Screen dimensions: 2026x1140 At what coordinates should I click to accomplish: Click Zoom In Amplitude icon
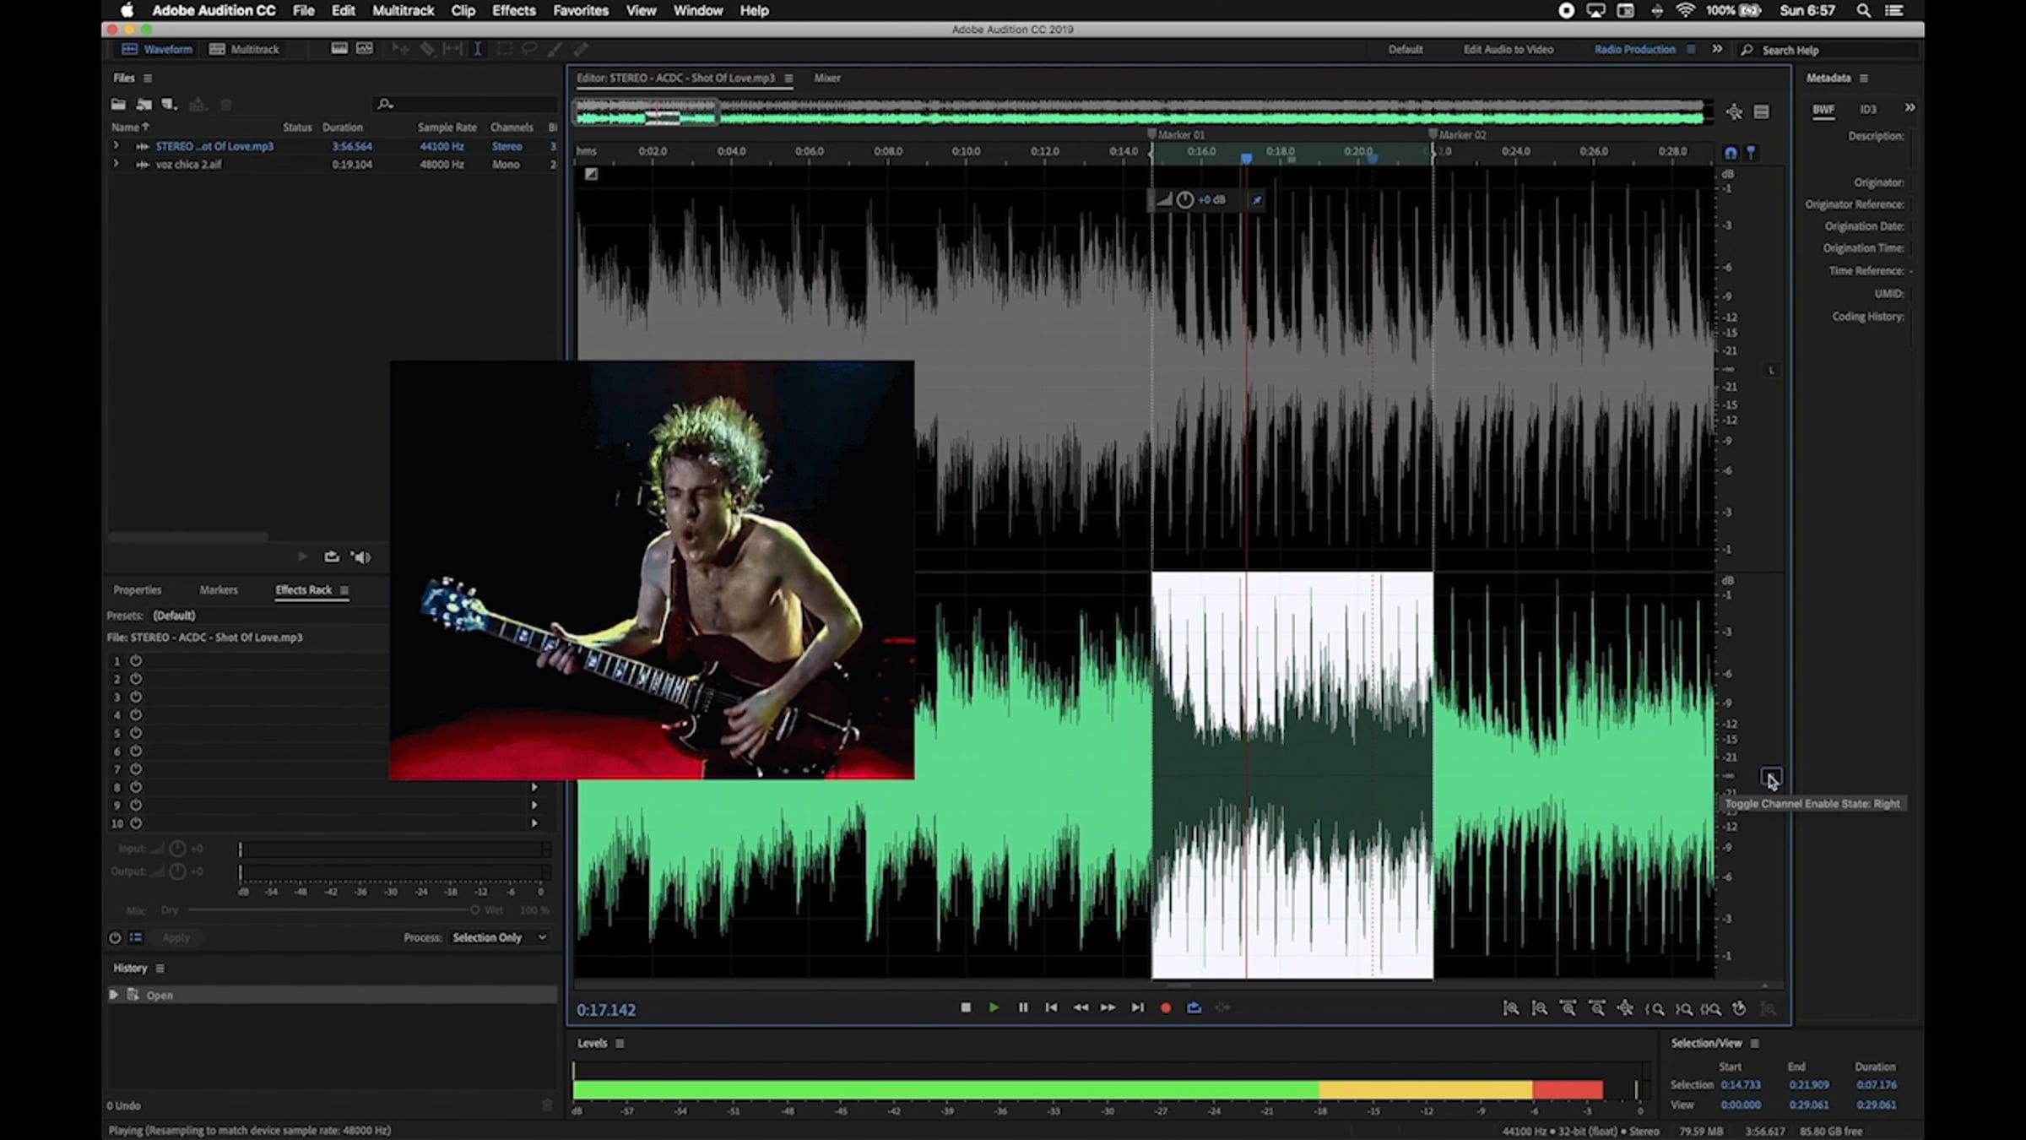click(x=1511, y=1008)
